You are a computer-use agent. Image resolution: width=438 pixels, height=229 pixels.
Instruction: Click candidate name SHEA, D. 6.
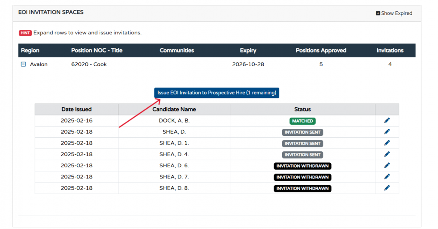point(174,165)
